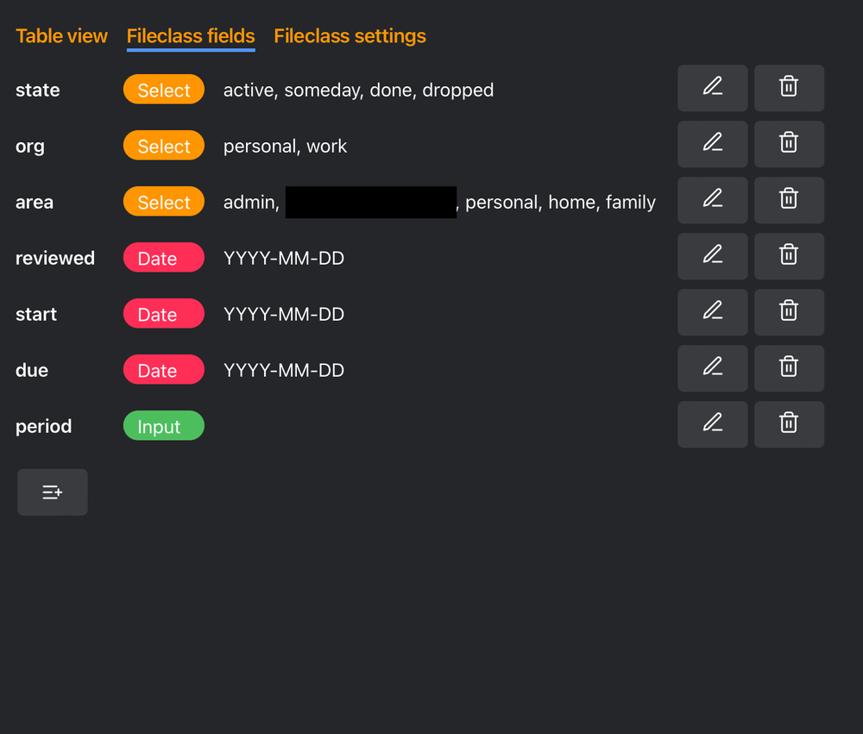Delete the period field

coord(788,424)
